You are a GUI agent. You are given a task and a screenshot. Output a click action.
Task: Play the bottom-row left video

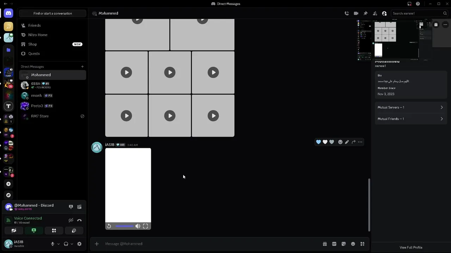click(126, 116)
